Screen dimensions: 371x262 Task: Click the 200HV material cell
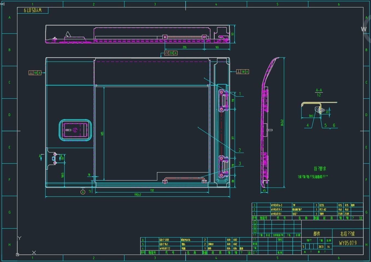tap(211, 244)
